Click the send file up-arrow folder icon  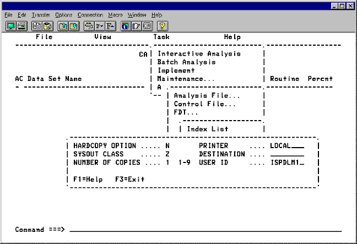coord(63,25)
